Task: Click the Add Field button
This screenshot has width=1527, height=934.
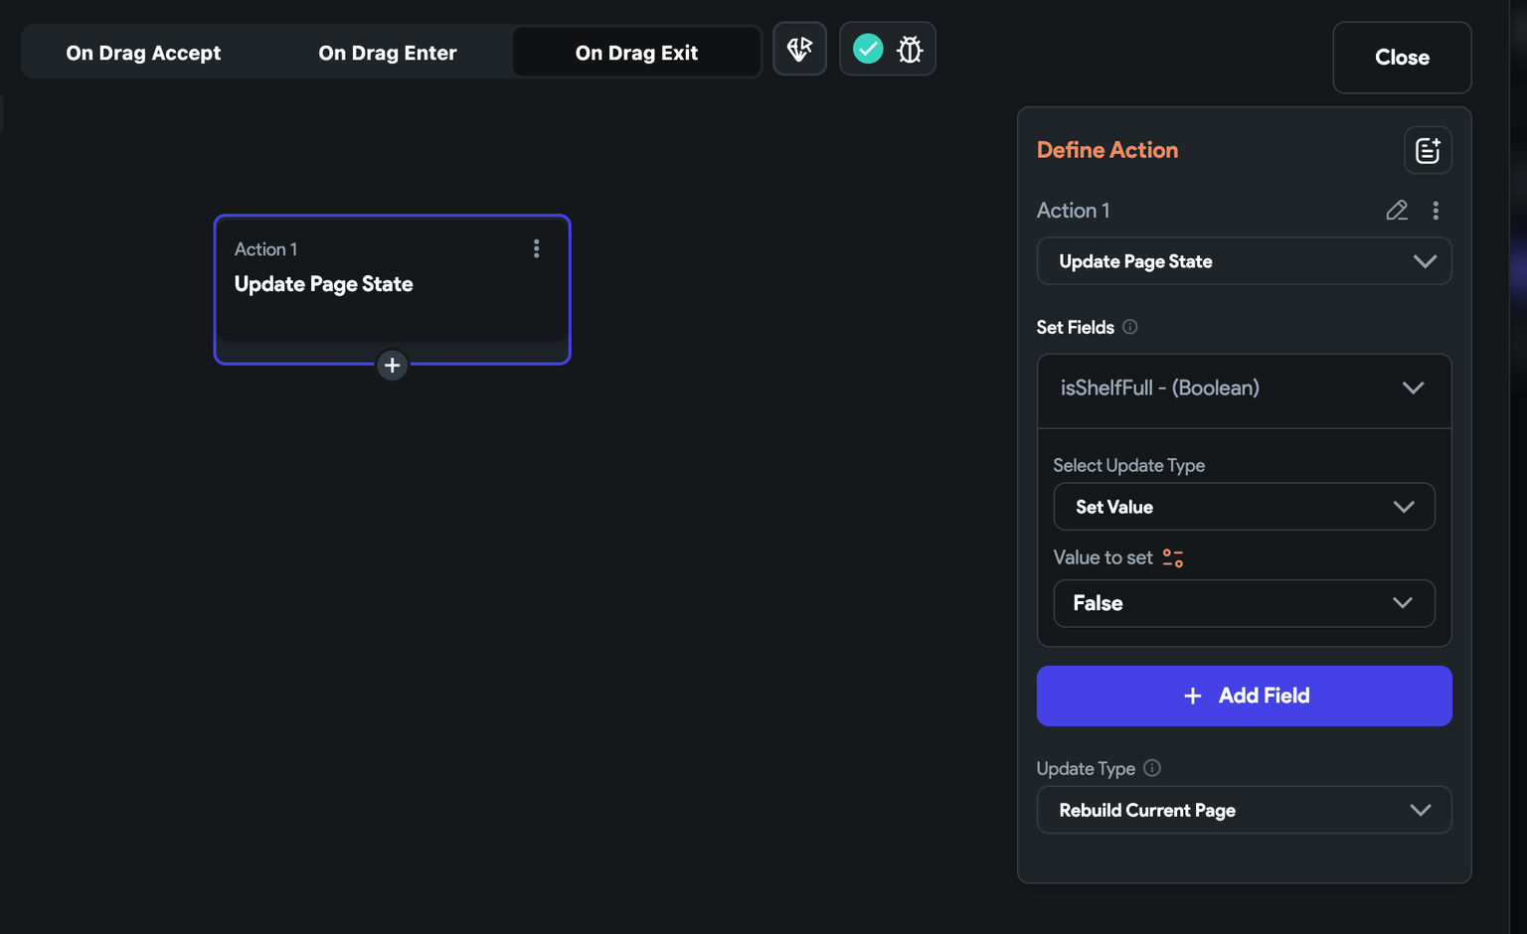Action: pos(1244,696)
